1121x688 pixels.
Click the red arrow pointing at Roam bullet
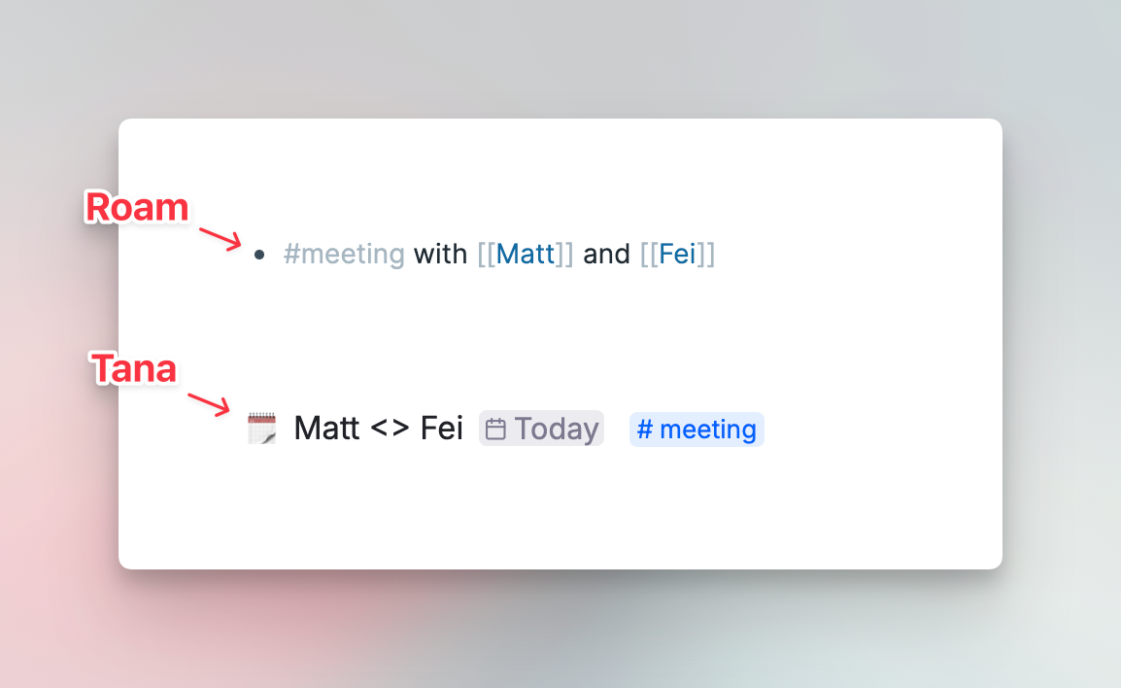[x=221, y=239]
